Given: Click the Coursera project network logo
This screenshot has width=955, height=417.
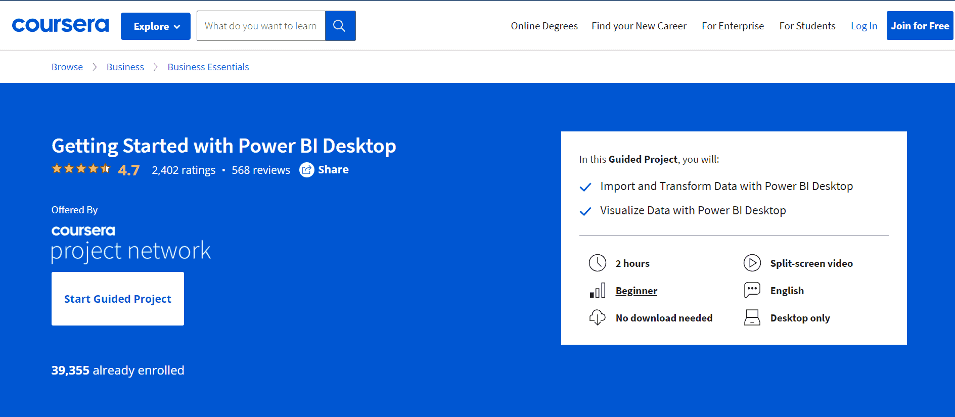Looking at the screenshot, I should (x=131, y=244).
